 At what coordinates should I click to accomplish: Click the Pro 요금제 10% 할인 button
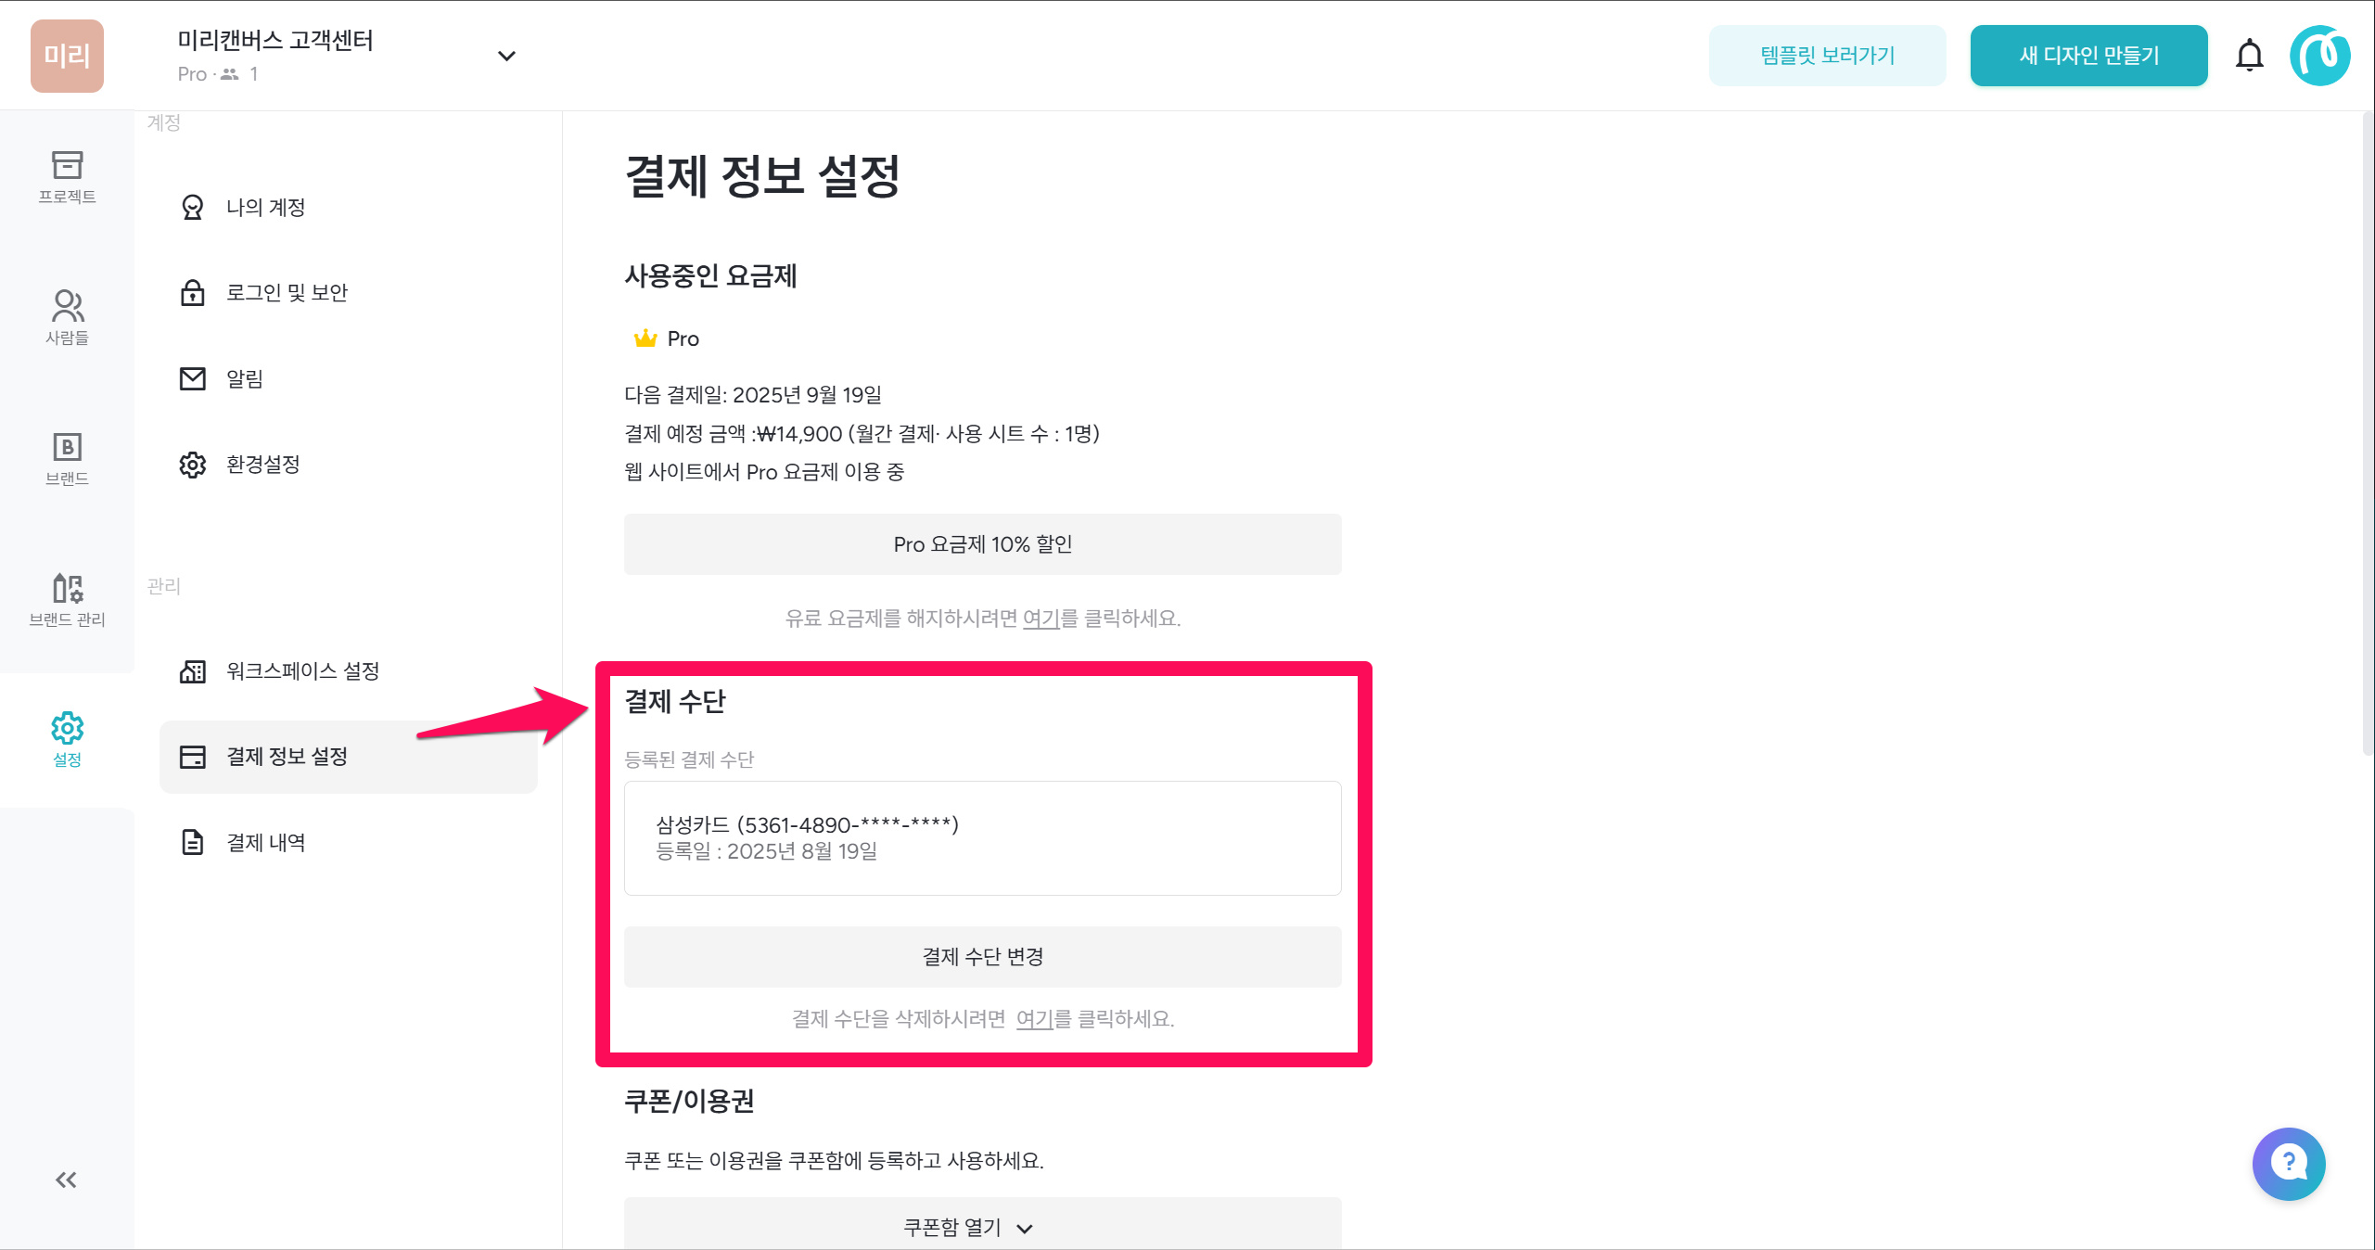(x=982, y=544)
